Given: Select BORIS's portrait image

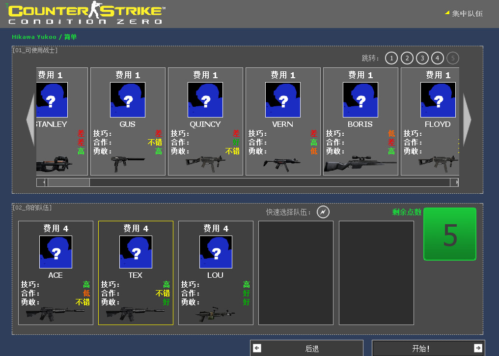Looking at the screenshot, I should pos(360,99).
